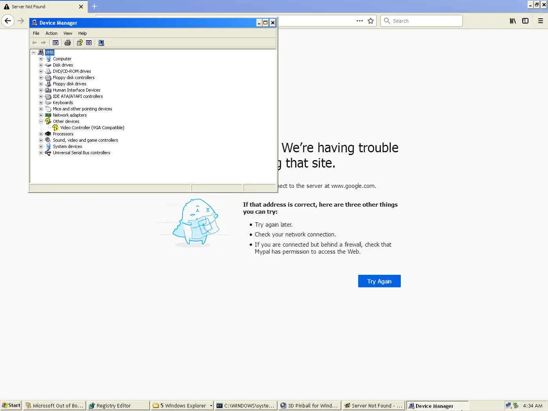Click the grayed Back arrow in Device Manager toolbar
The width and height of the screenshot is (548, 411).
[34, 43]
